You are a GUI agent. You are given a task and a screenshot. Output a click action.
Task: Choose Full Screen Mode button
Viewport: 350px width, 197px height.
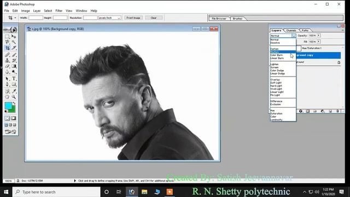pos(15,125)
